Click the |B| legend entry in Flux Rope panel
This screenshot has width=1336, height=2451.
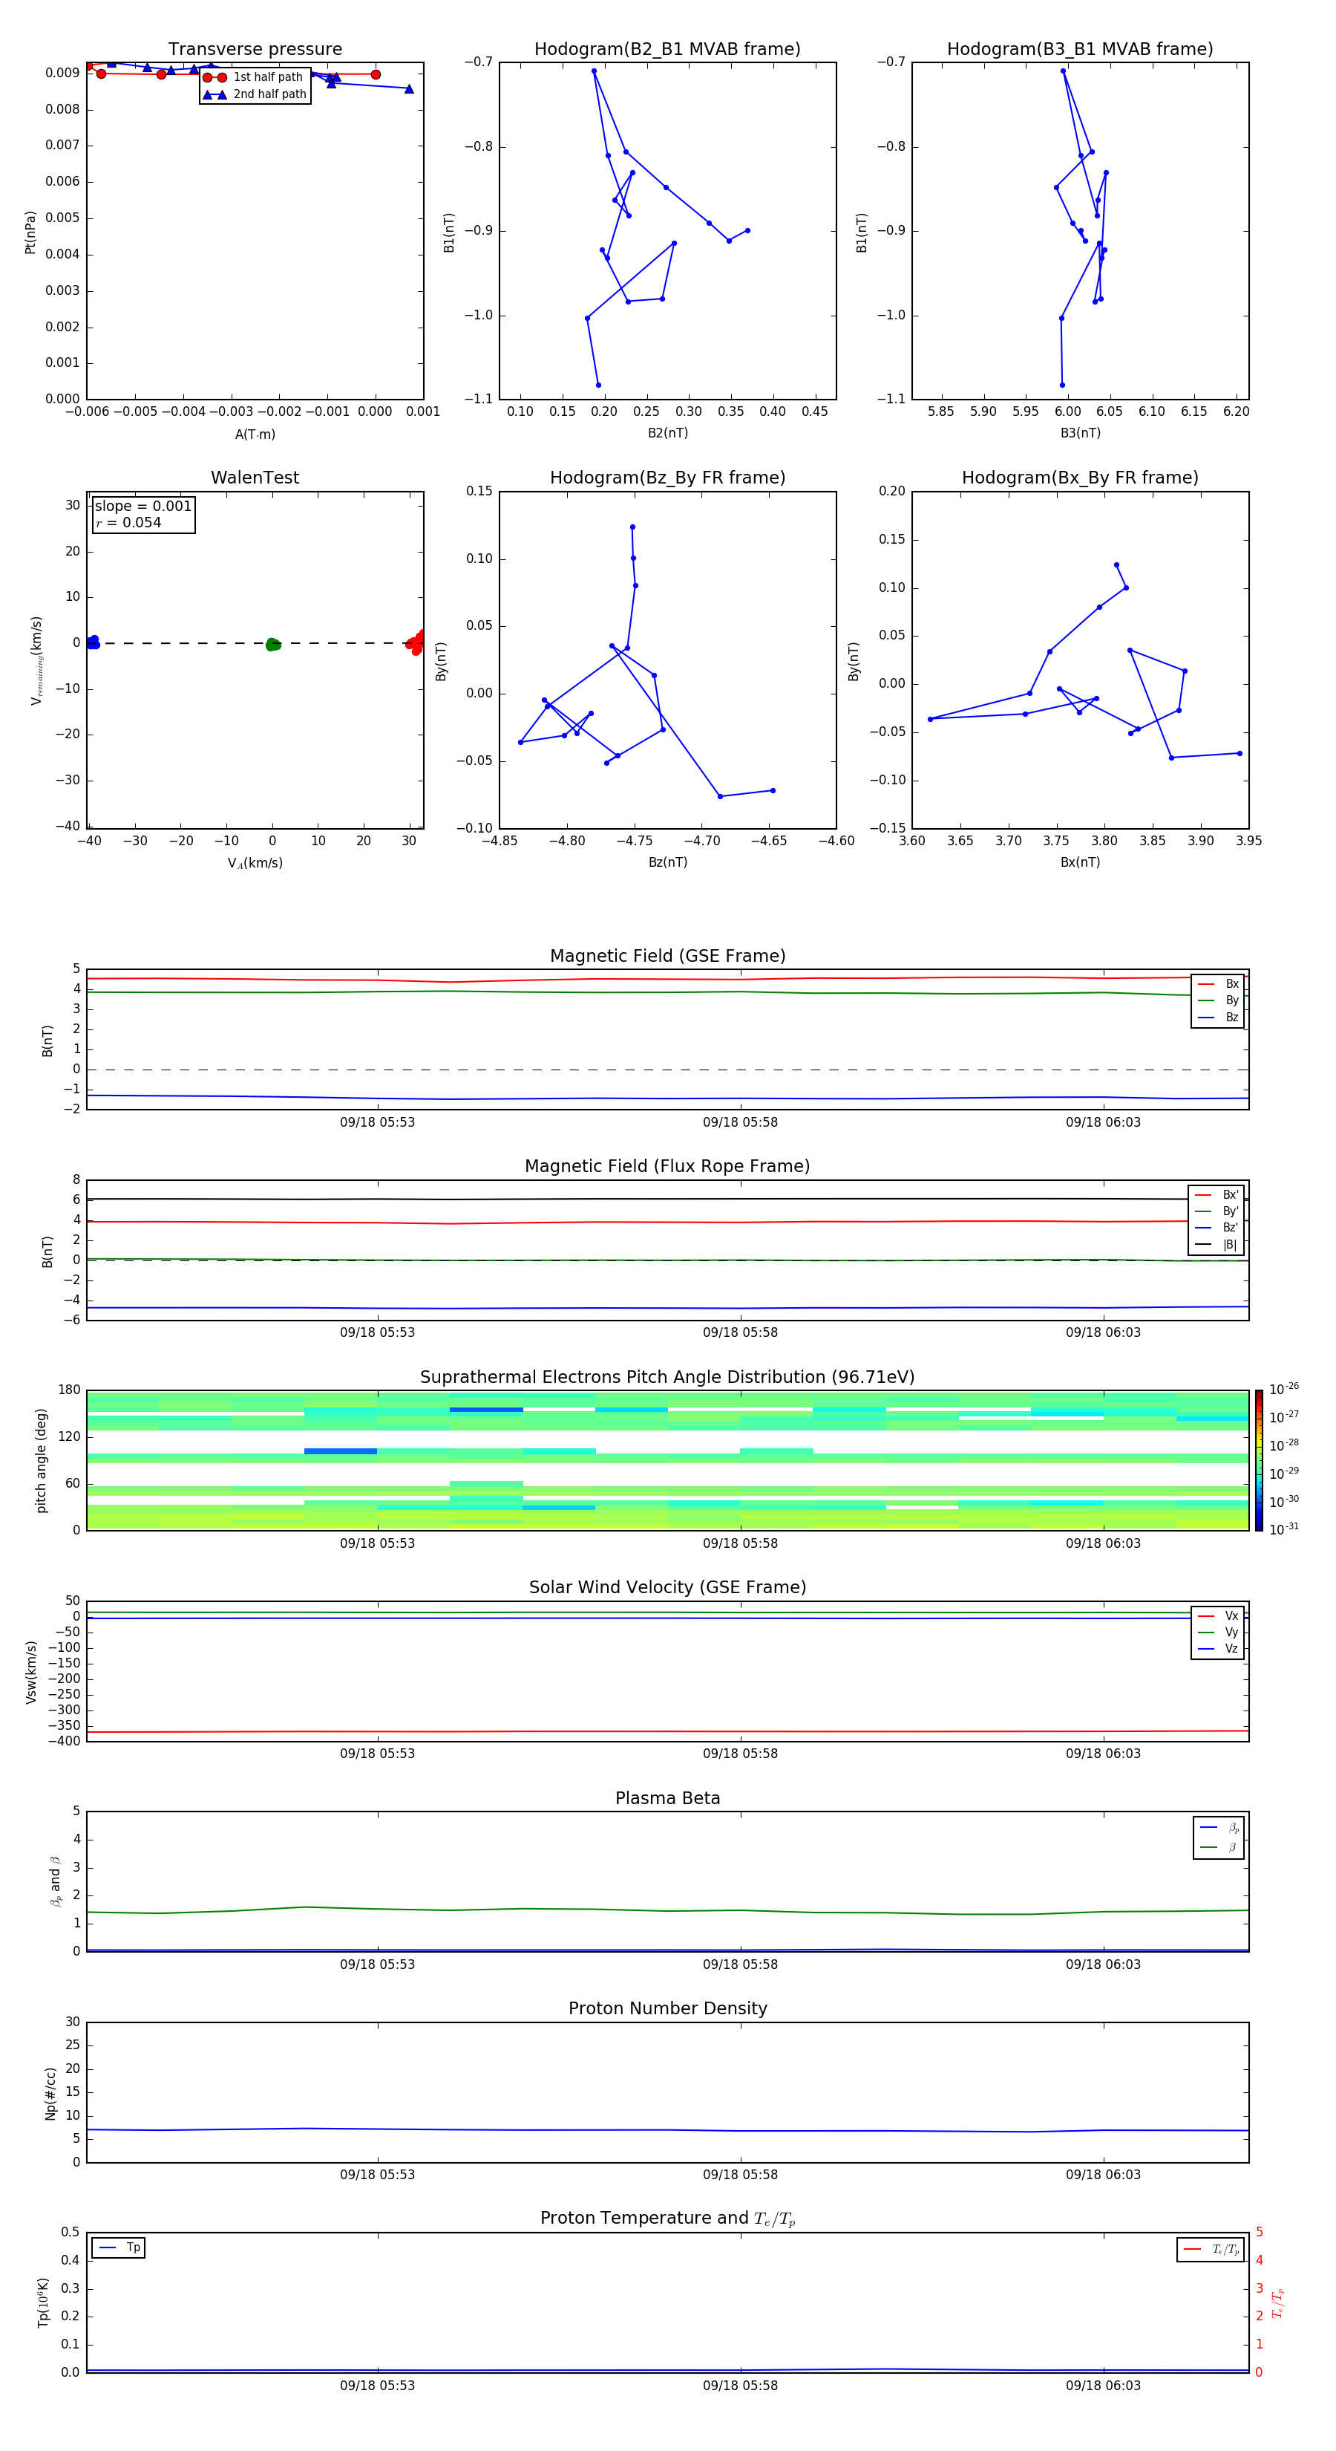pos(1217,1245)
